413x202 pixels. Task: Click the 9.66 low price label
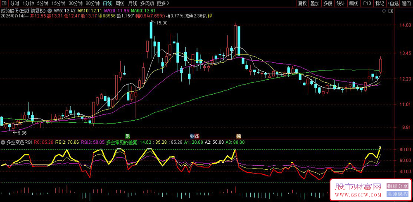point(22,133)
